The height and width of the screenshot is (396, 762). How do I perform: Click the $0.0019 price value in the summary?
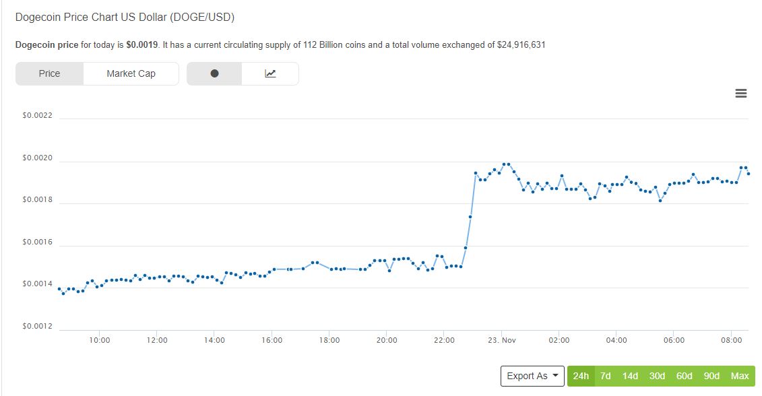(x=142, y=44)
